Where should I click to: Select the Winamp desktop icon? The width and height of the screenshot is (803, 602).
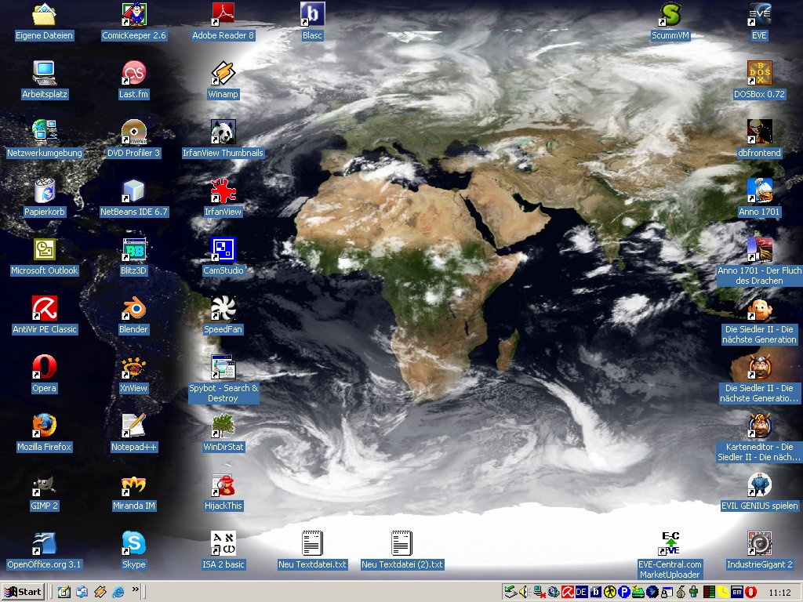point(223,74)
